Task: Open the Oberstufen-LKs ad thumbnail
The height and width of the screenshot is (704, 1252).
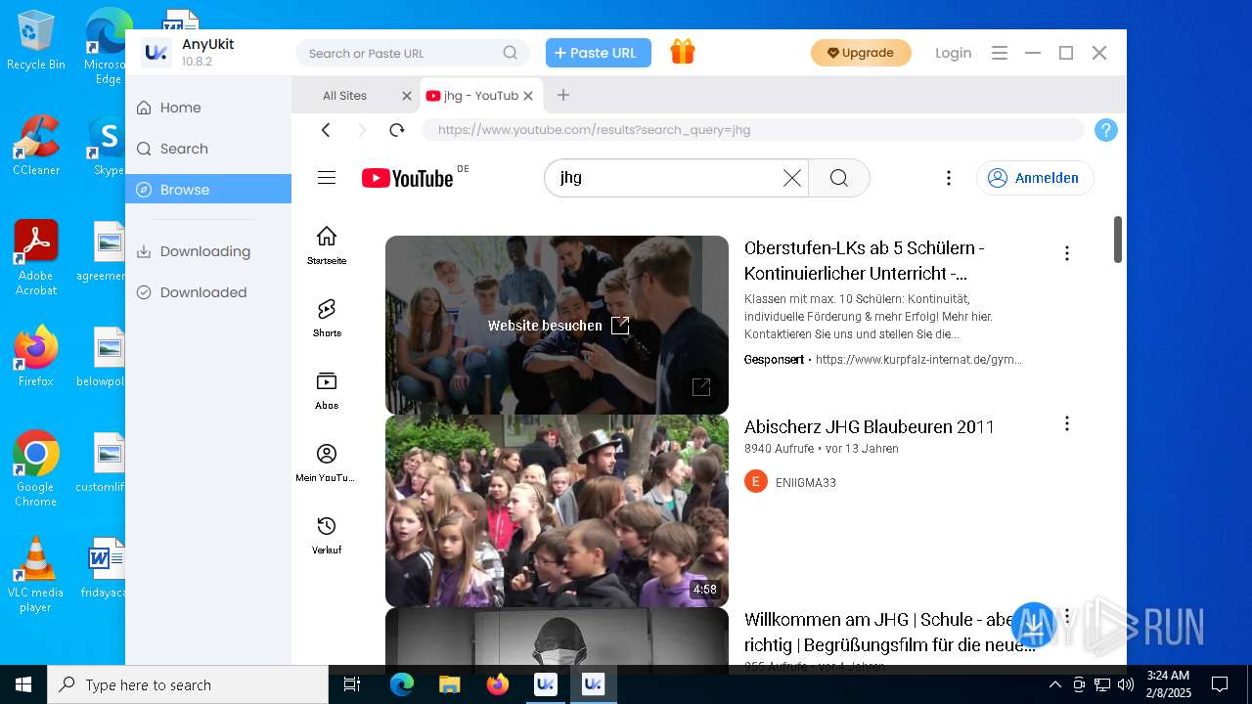Action: point(557,326)
